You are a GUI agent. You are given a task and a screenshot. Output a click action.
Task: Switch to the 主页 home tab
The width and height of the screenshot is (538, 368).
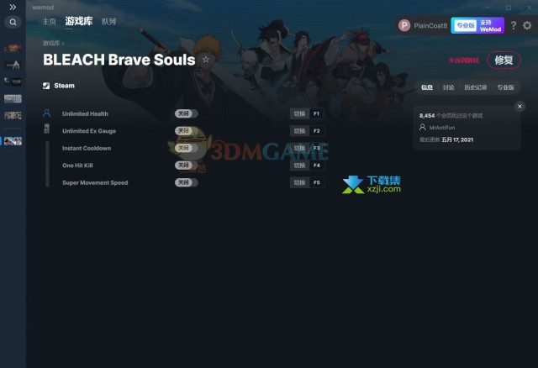[x=49, y=22]
